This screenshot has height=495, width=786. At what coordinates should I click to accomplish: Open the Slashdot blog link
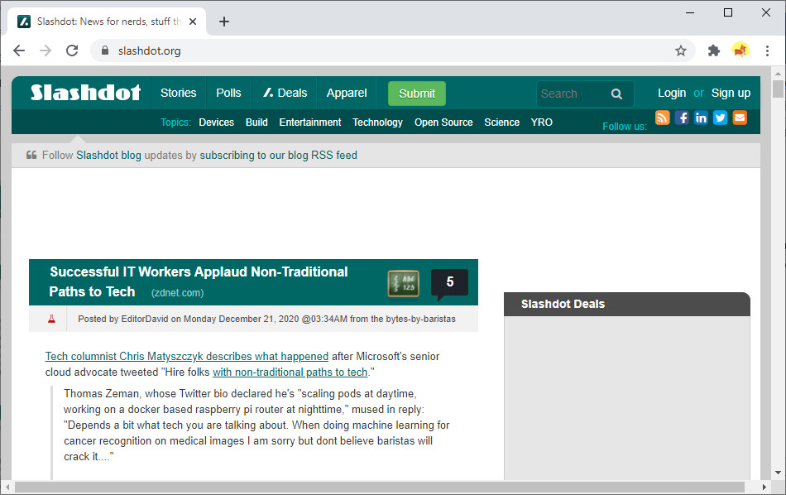click(108, 155)
